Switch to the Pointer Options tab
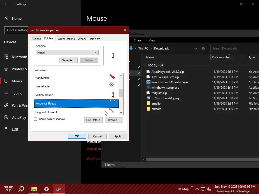Image resolution: width=259 pixels, height=194 pixels. pos(66,39)
